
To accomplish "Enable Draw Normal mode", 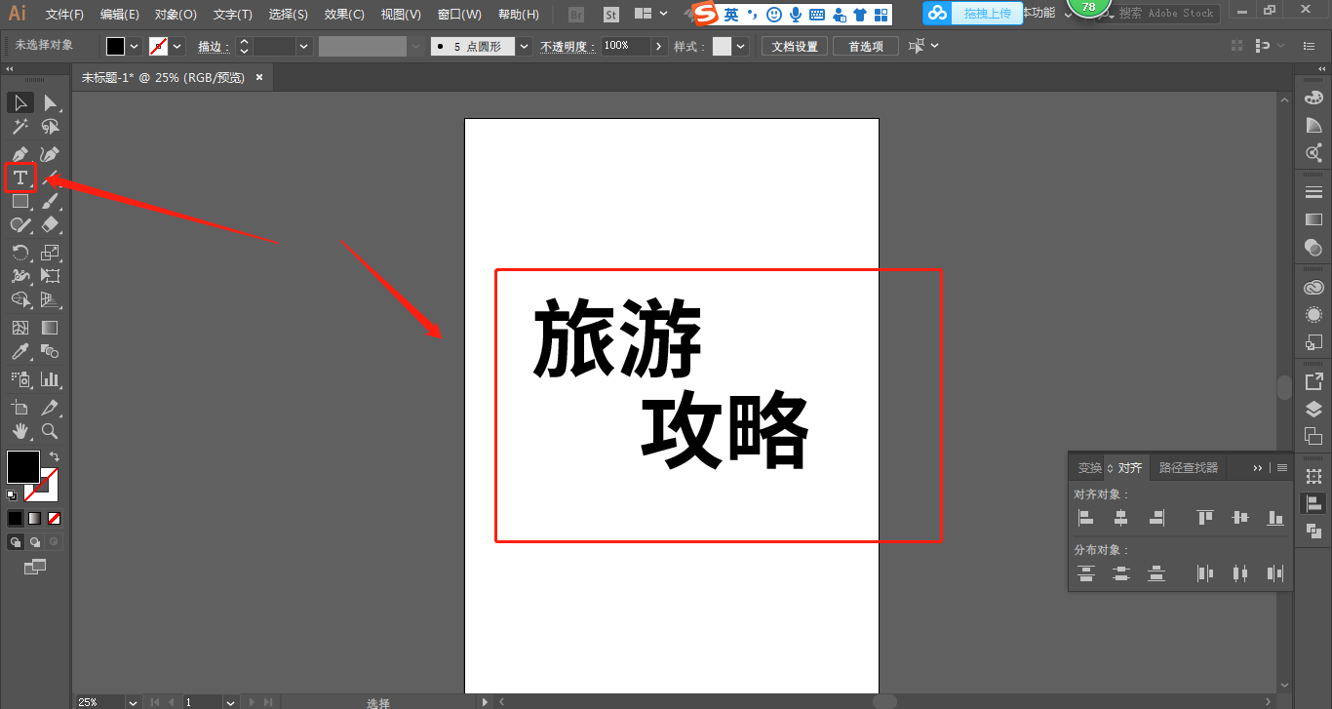I will pos(16,541).
